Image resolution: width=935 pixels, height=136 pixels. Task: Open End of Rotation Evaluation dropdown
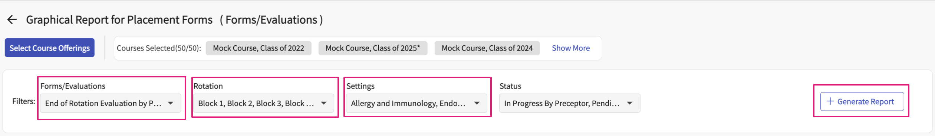111,103
